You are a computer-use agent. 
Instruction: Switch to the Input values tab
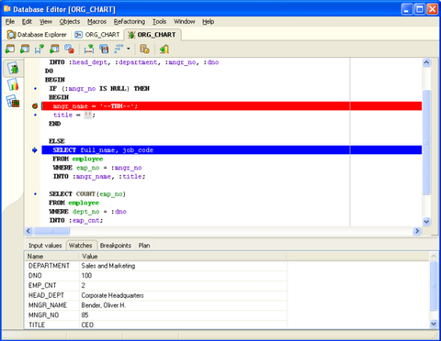pyautogui.click(x=45, y=246)
